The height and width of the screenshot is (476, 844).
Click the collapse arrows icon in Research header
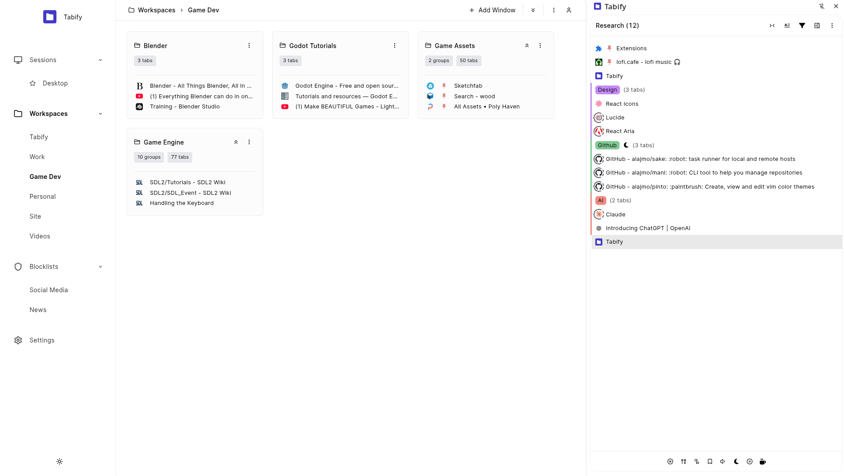click(772, 26)
